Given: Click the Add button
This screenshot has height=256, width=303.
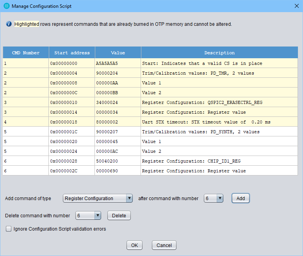Looking at the screenshot, I should click(x=241, y=199).
